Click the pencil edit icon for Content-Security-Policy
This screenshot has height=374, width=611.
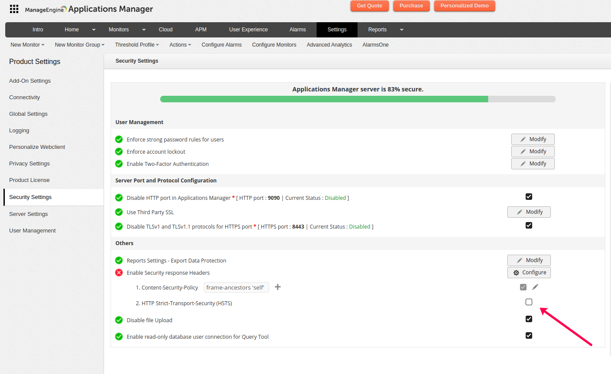pyautogui.click(x=535, y=287)
